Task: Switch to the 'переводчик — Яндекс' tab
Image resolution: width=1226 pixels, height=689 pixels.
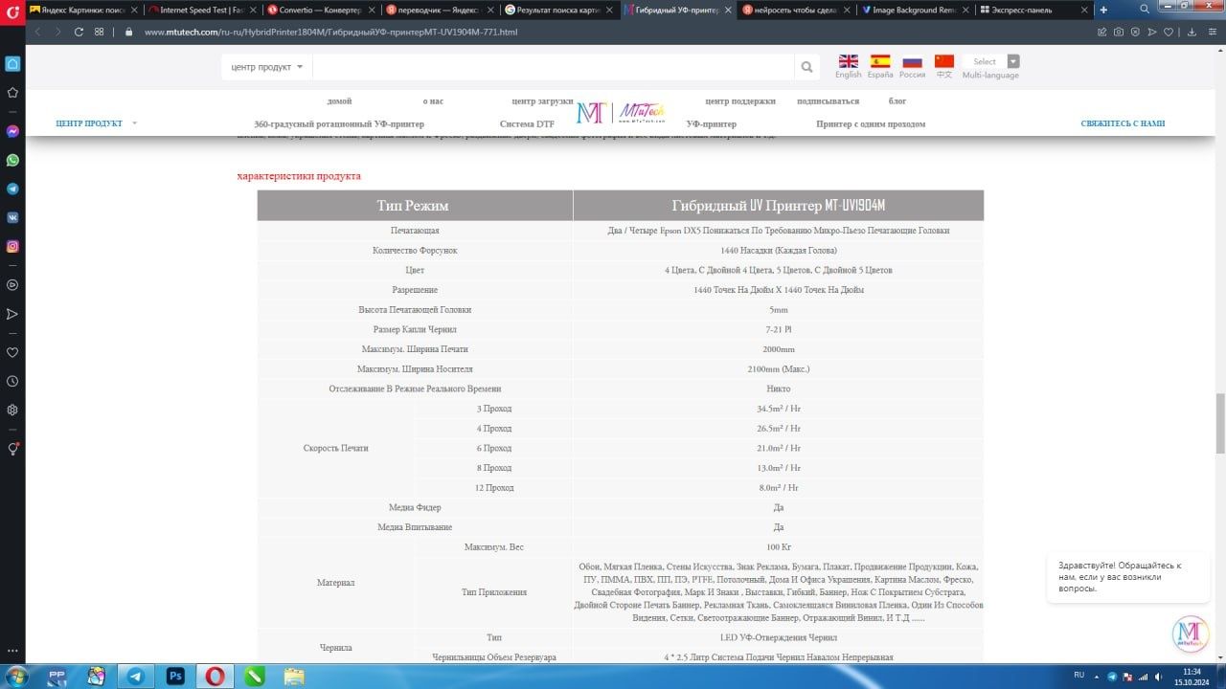Action: pyautogui.click(x=439, y=10)
